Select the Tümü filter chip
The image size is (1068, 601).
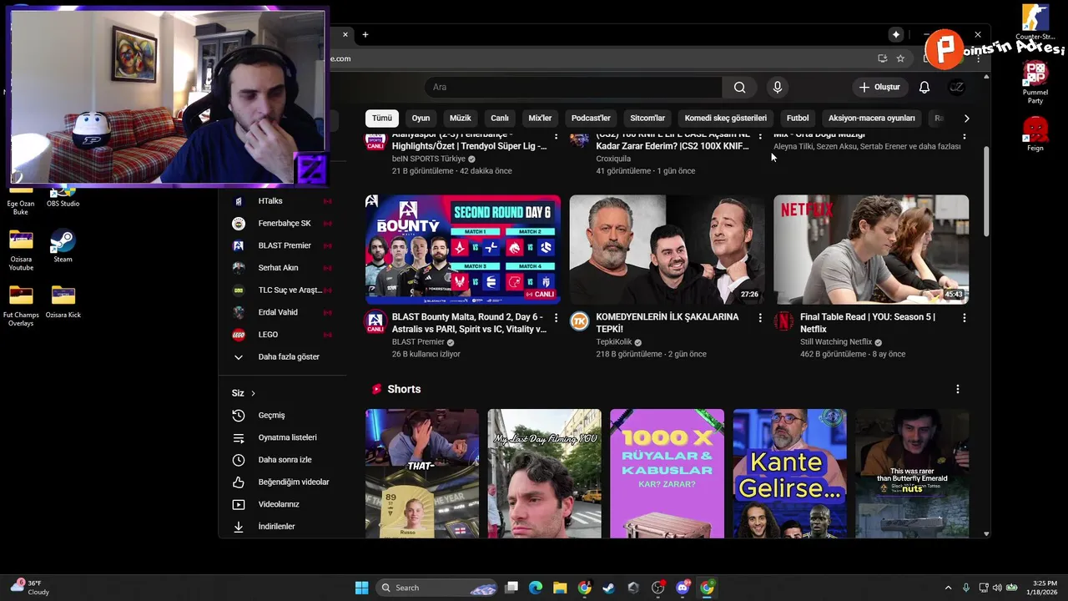(381, 119)
